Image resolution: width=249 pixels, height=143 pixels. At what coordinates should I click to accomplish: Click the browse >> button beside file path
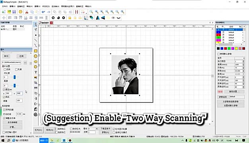click(25, 63)
